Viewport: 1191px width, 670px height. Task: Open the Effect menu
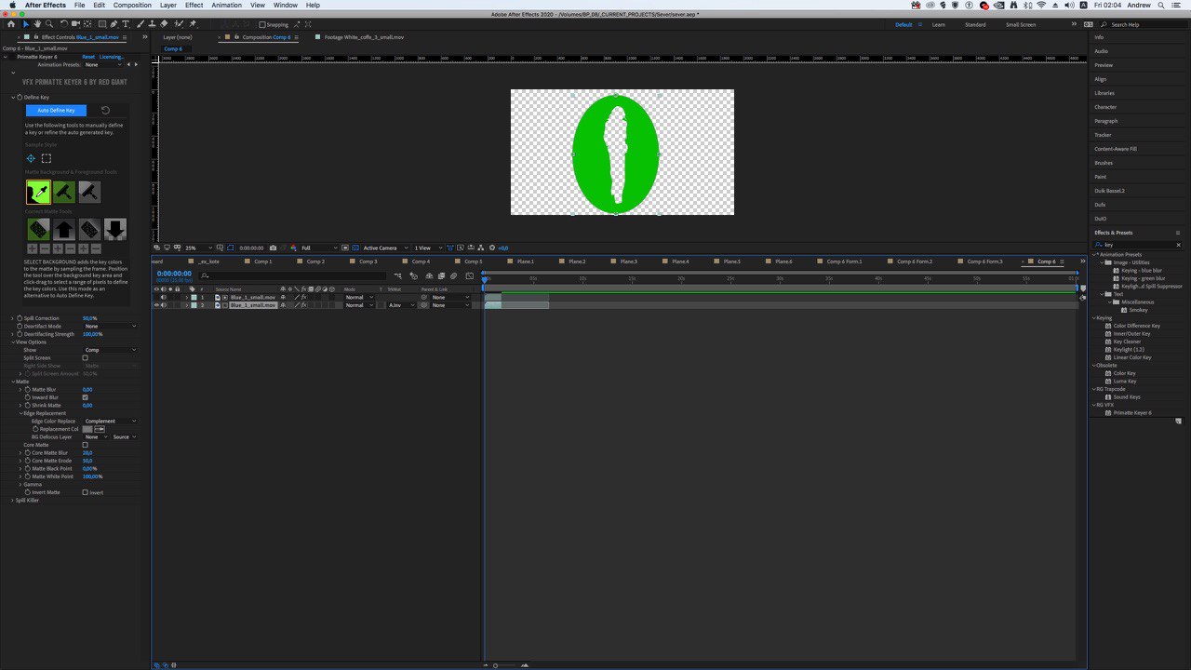coord(194,5)
